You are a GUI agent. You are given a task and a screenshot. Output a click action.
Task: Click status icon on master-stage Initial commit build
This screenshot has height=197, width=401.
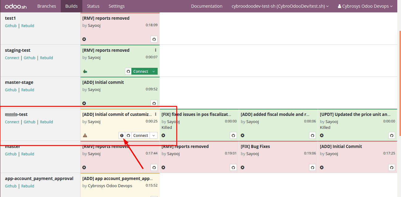click(x=84, y=103)
